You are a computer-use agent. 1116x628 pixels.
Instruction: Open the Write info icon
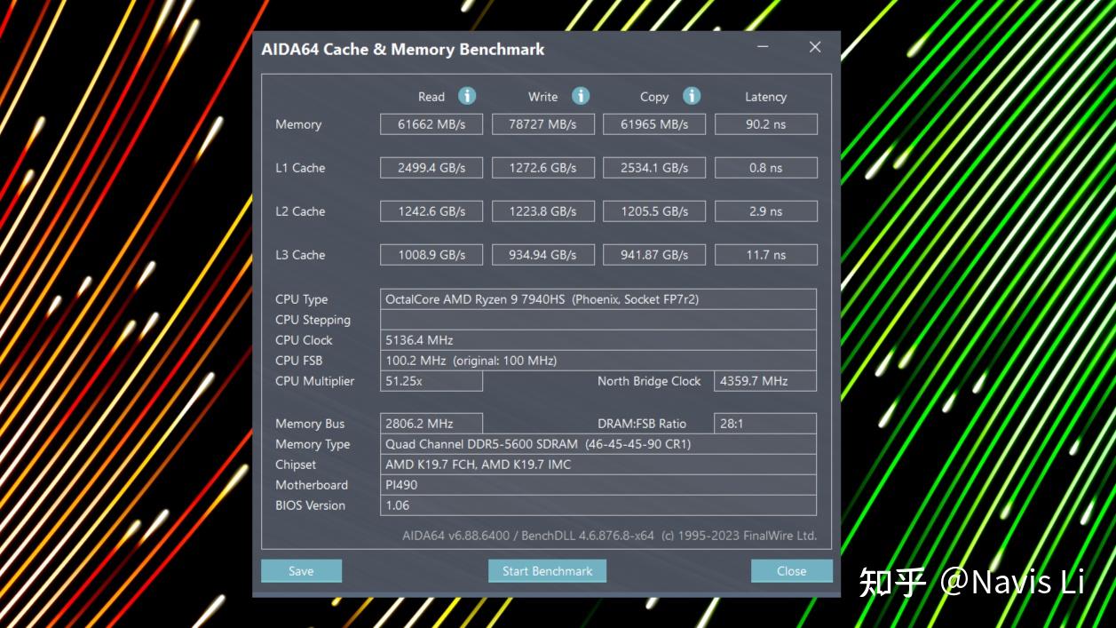click(581, 96)
